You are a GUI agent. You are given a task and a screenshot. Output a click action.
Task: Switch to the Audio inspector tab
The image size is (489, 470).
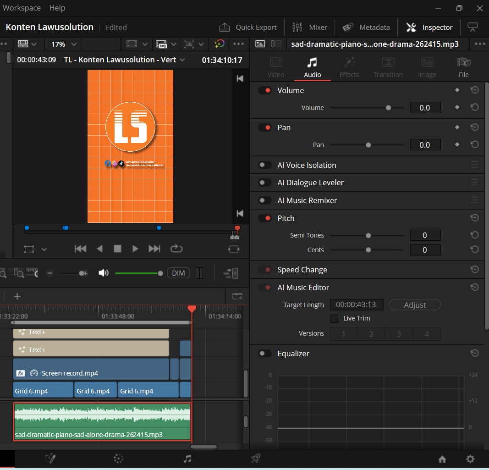pyautogui.click(x=312, y=67)
